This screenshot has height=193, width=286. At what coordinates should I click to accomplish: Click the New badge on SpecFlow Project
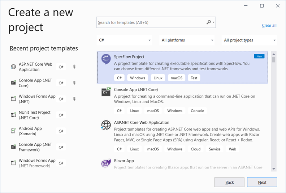pyautogui.click(x=259, y=56)
